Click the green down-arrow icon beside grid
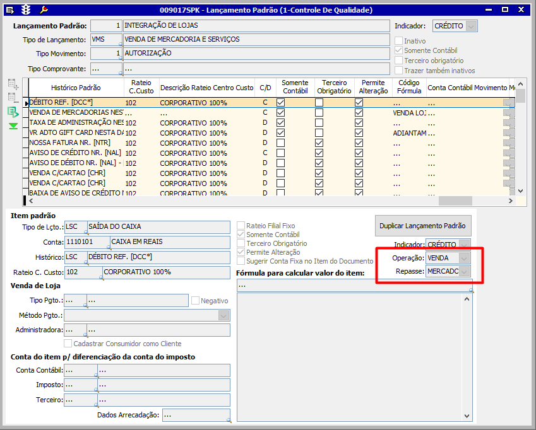 coord(13,126)
